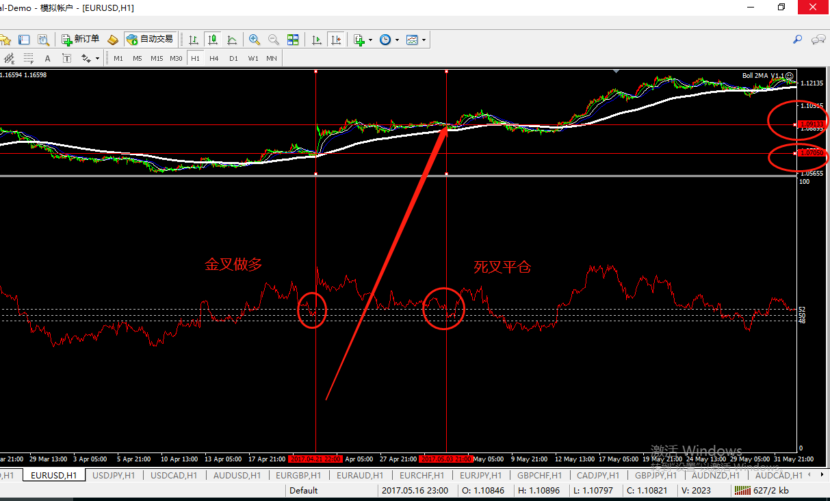Screen dimensions: 830x501
Task: Select the Draw Text 'A' tool
Action: click(47, 58)
